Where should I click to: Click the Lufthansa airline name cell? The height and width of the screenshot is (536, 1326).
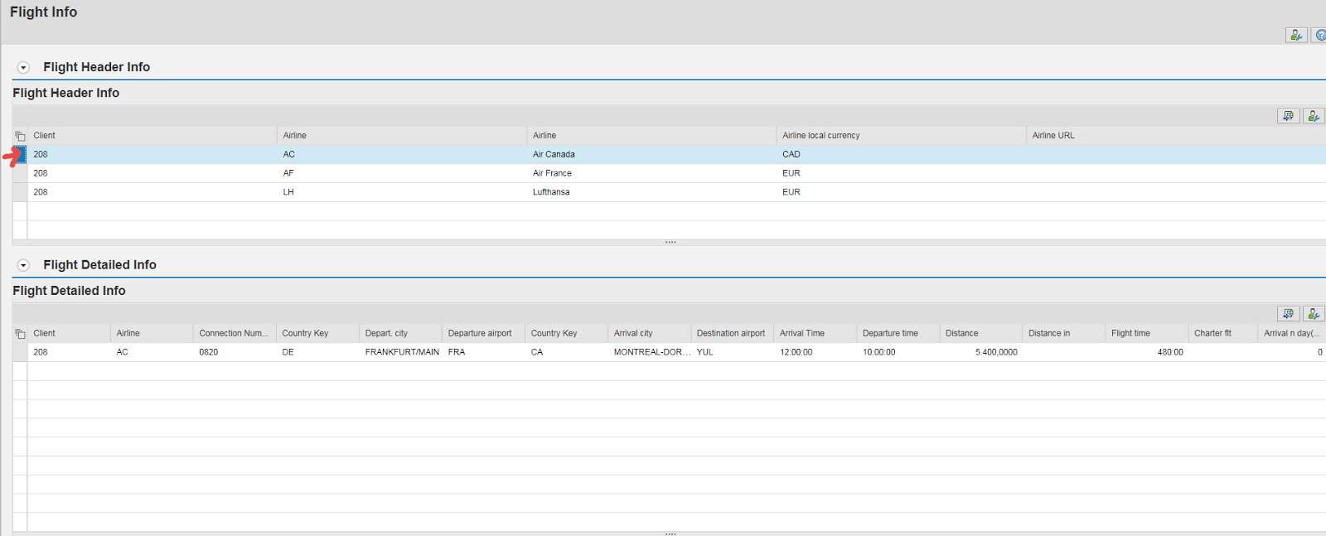pyautogui.click(x=551, y=192)
